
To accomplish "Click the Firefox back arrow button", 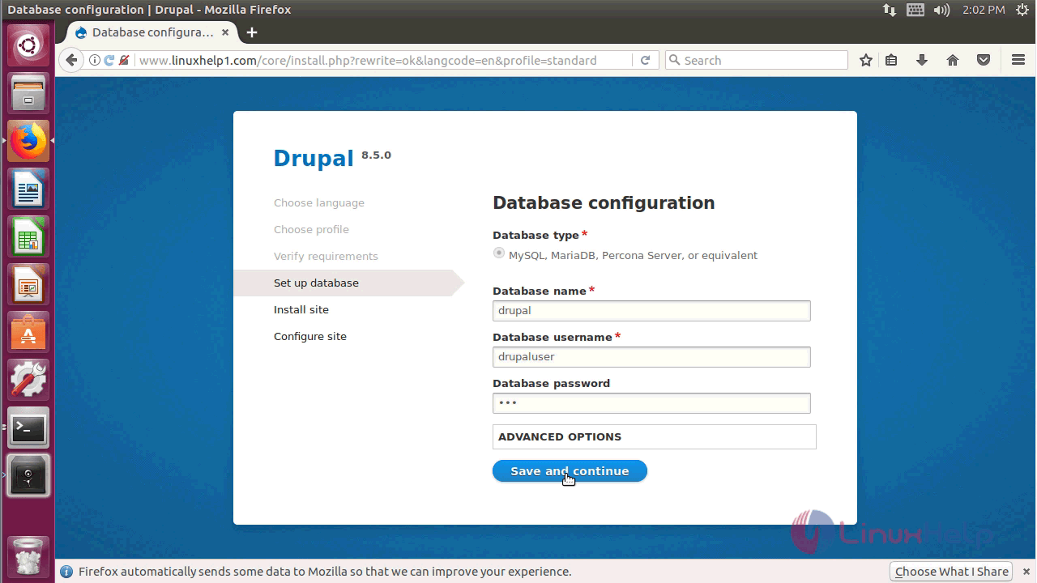I will pyautogui.click(x=71, y=60).
